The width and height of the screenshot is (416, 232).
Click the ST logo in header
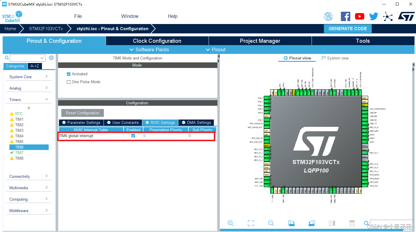click(x=406, y=16)
